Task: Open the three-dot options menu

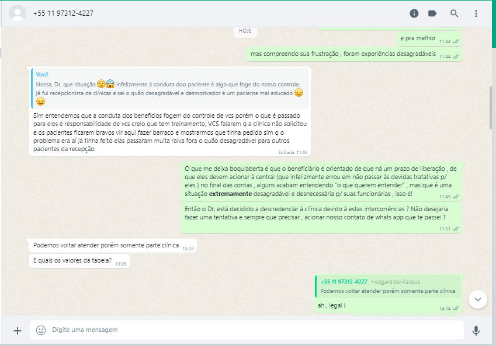Action: pyautogui.click(x=476, y=13)
